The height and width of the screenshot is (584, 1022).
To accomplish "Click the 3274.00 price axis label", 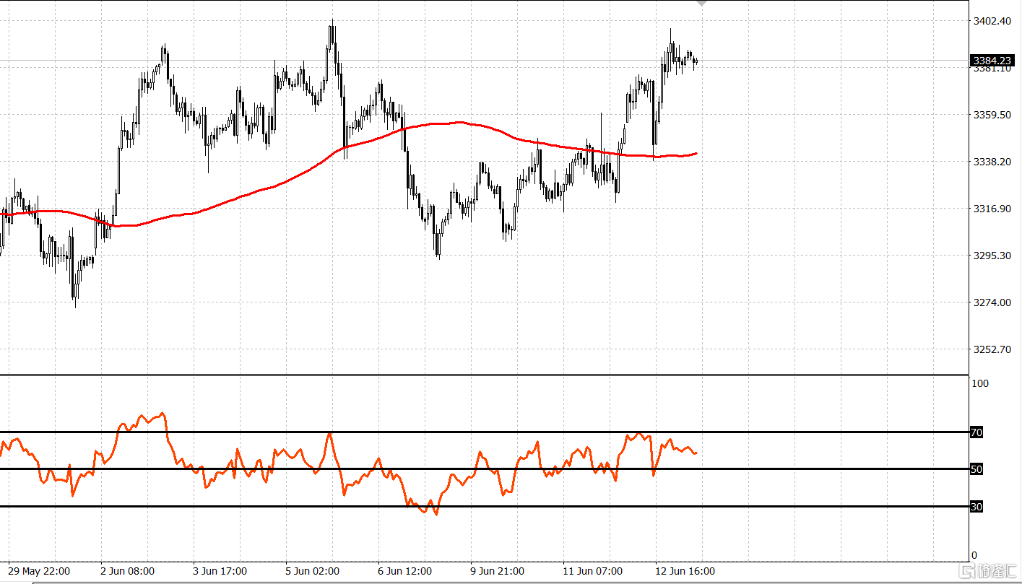I will click(x=992, y=302).
